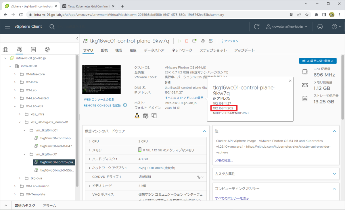Click すべてのポリシーを表示 link
This screenshot has height=210, width=345.
click(x=232, y=198)
